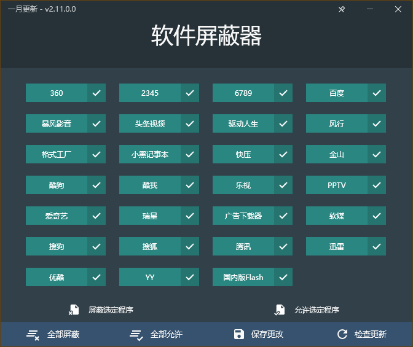Toggle the checkmark beside 广告下载器
Screen dimensions: 413x347
(283, 216)
